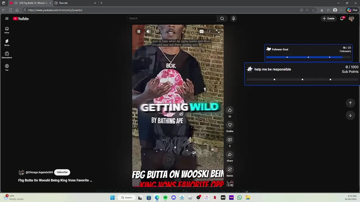Refresh the page
This screenshot has height=202, width=360.
10,10
